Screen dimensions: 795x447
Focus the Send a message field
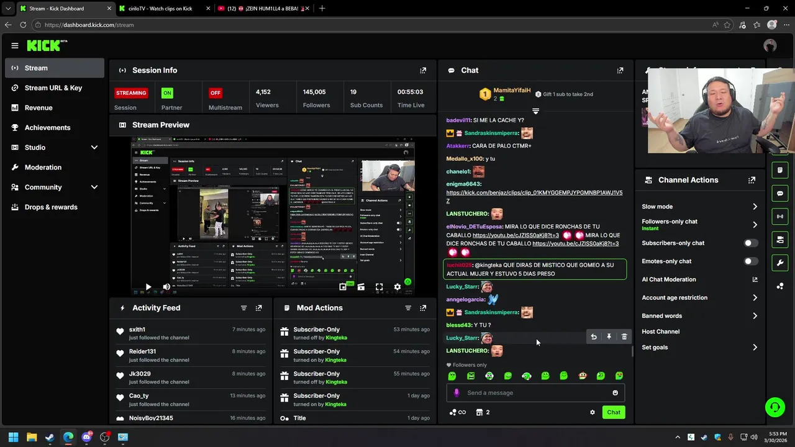click(535, 392)
